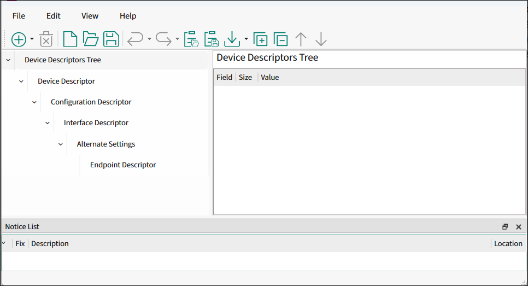Open the Undo history dropdown arrow

(150, 39)
